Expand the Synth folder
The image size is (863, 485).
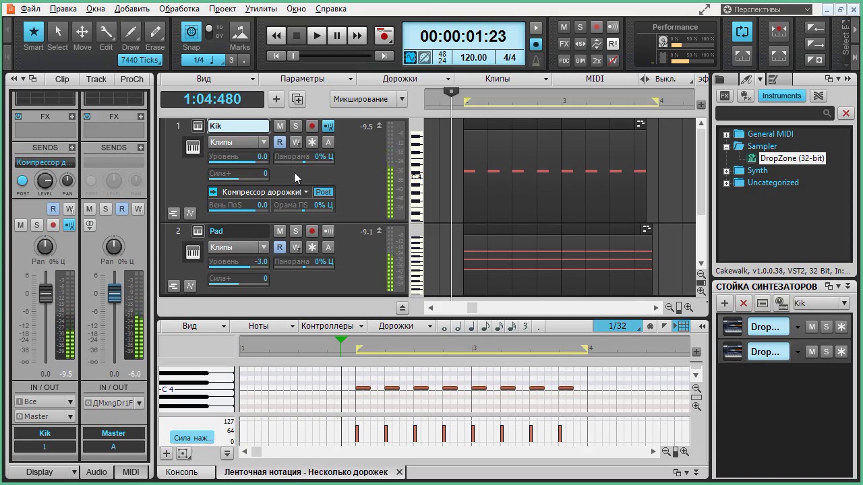tap(726, 171)
